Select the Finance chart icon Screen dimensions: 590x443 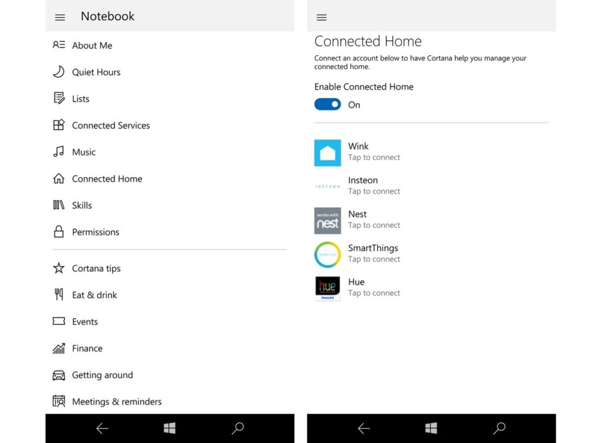click(x=59, y=348)
